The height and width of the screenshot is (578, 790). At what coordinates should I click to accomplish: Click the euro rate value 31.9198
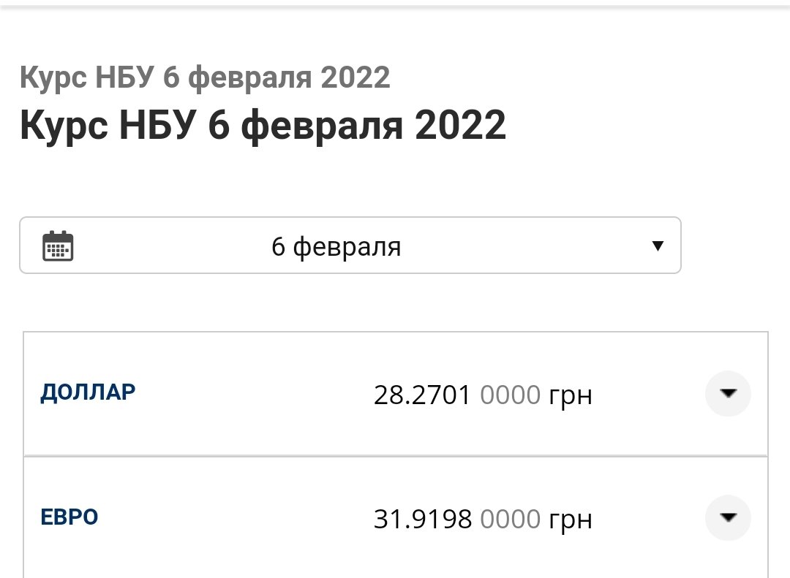tap(422, 520)
